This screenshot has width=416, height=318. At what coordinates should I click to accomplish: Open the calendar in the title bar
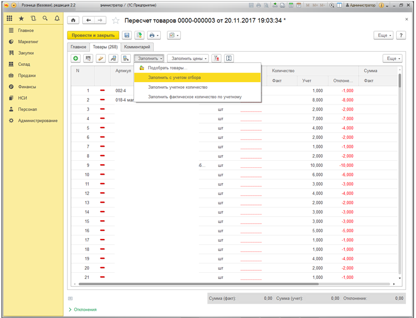pos(299,5)
